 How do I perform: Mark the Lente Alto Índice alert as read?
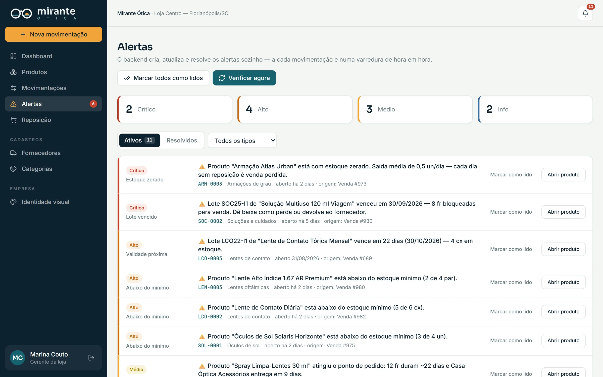pyautogui.click(x=511, y=282)
